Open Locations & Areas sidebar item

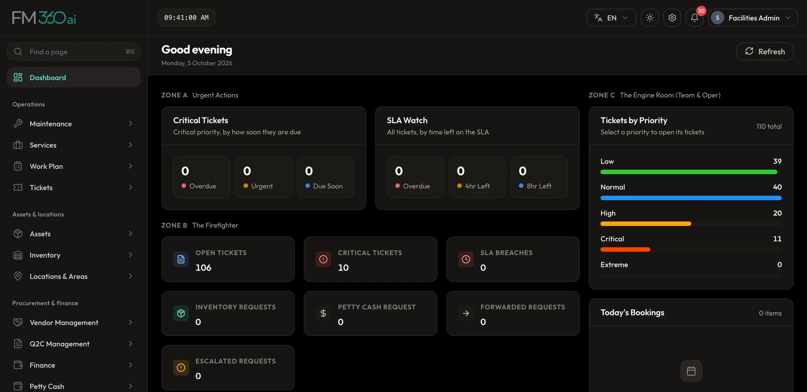pyautogui.click(x=74, y=276)
